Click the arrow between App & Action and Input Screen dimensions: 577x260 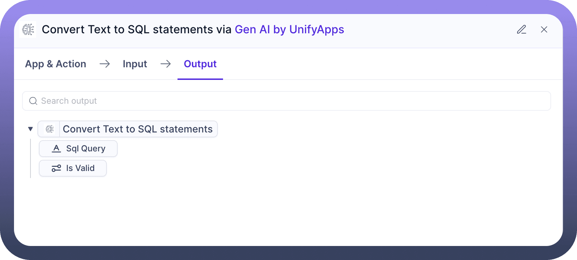[x=104, y=64]
